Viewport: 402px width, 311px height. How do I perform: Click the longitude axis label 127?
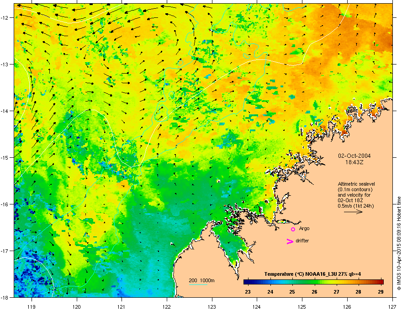tap(392, 306)
